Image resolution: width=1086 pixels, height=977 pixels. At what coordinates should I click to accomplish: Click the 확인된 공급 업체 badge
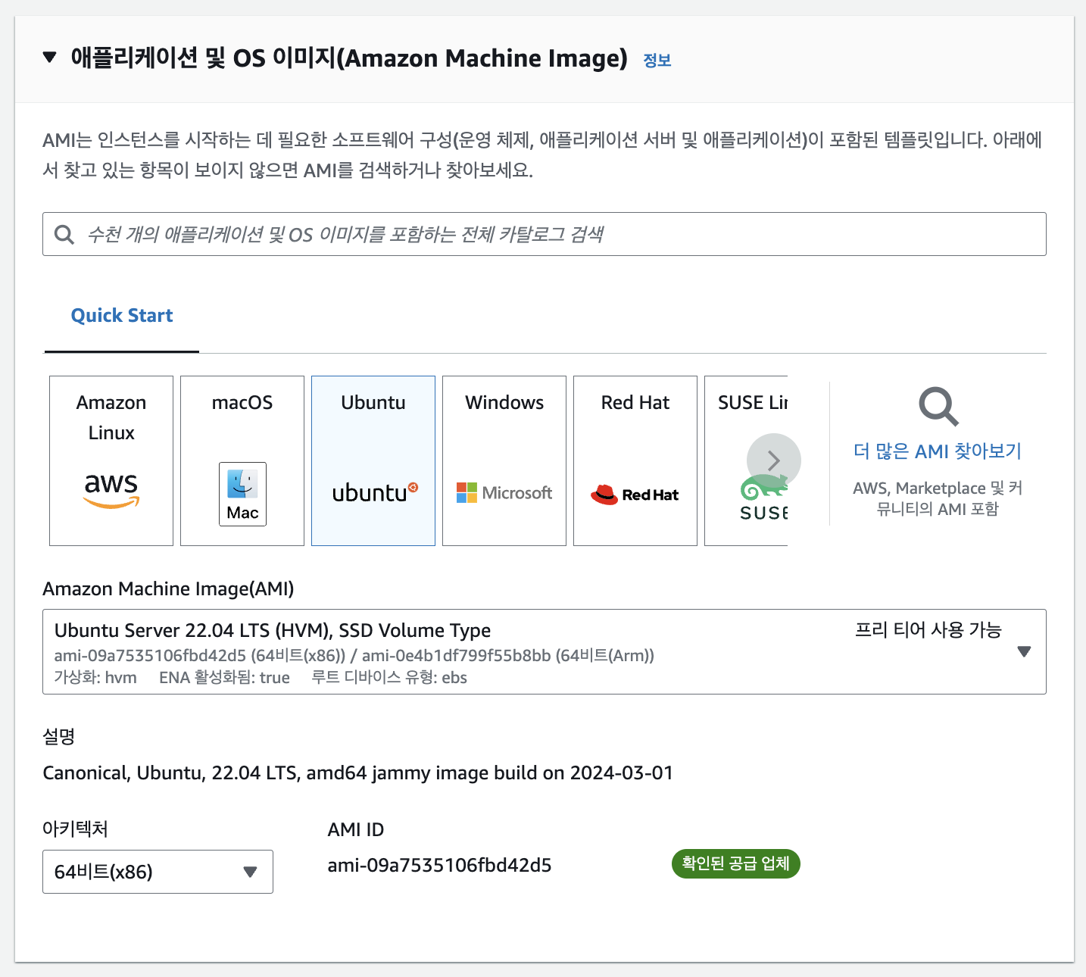click(x=735, y=863)
